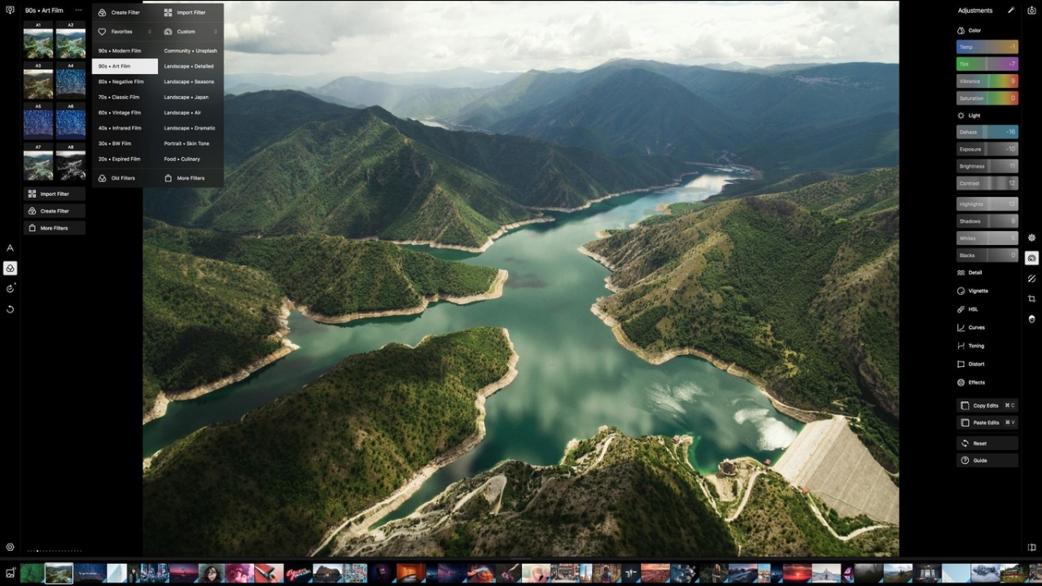Image resolution: width=1042 pixels, height=586 pixels.
Task: Select Landscape Dramatic from the filter menu
Action: click(190, 128)
